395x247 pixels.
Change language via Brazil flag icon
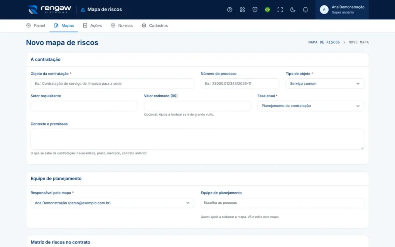(x=267, y=10)
